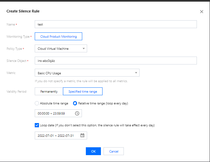The image size is (210, 162).
Task: Uncheck the Loop date checkbox
Action: 37,125
